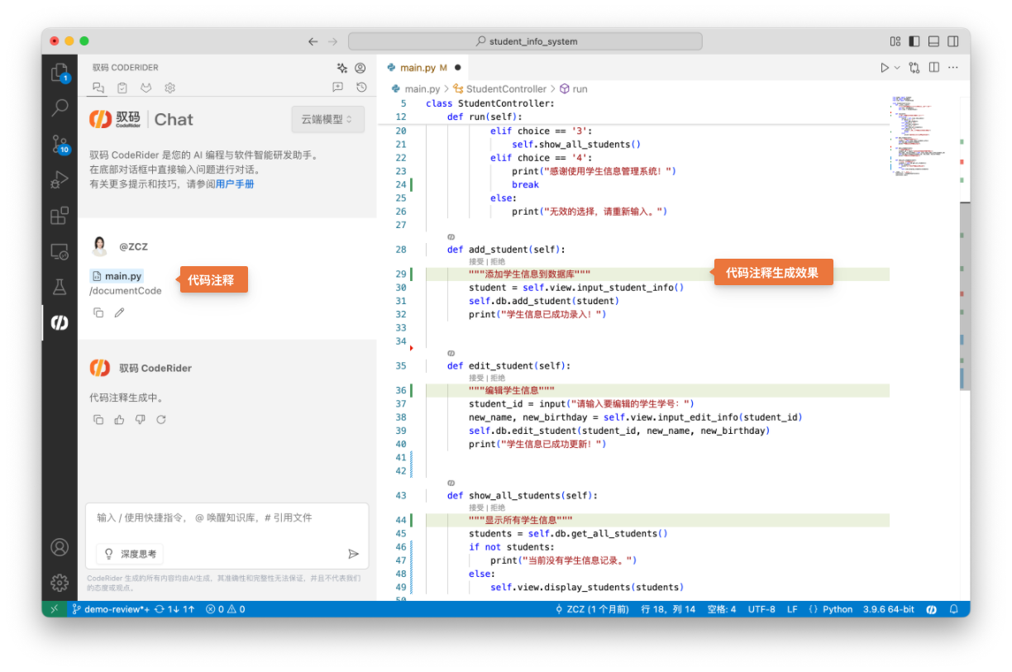This screenshot has height=672, width=1012.
Task: Open the Run and Debug view
Action: tap(60, 179)
